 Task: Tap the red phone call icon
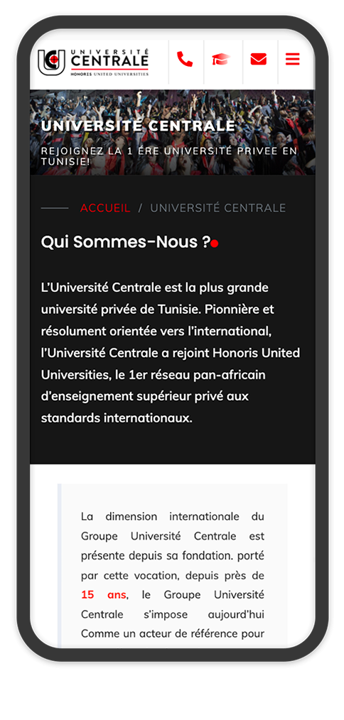(185, 59)
